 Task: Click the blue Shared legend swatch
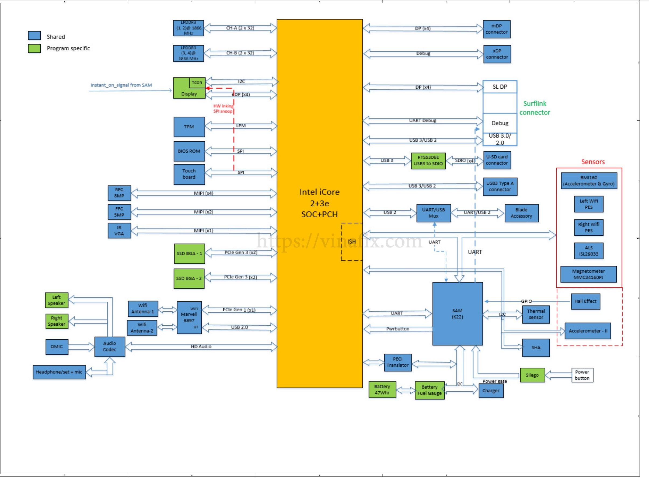34,36
